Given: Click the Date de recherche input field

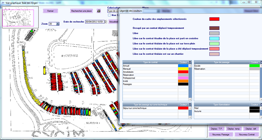Looking at the screenshot, I should click(95, 22).
